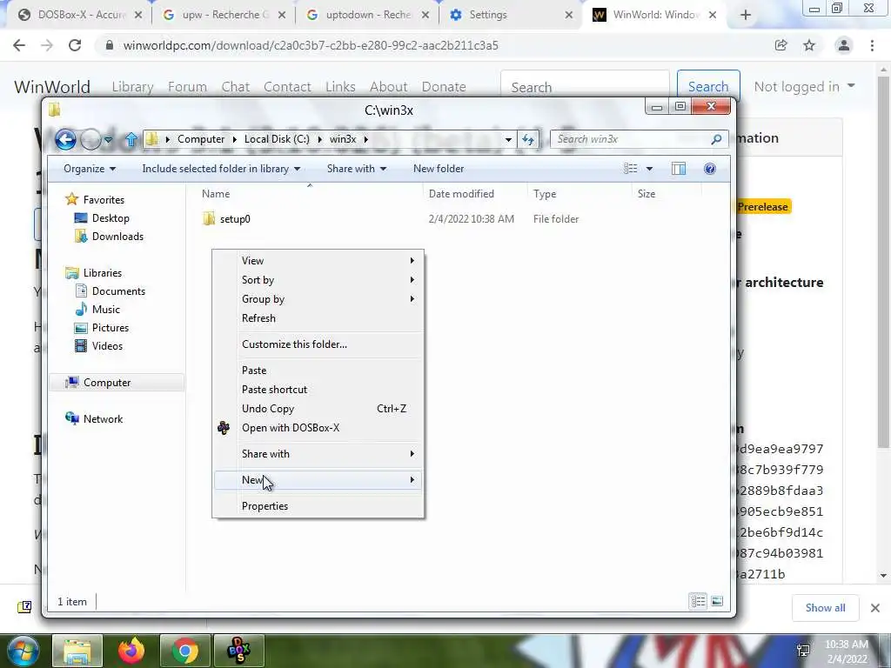Image resolution: width=891 pixels, height=668 pixels.
Task: Open Chrome three-dot menu
Action: (x=872, y=45)
